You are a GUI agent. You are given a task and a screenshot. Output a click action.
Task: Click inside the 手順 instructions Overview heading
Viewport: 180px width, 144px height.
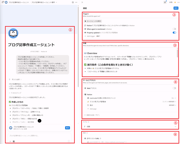pos(92,53)
